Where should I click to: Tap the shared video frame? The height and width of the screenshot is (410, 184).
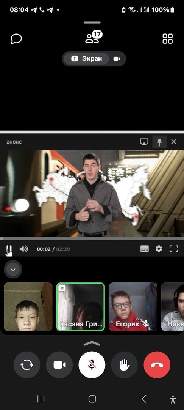92,193
